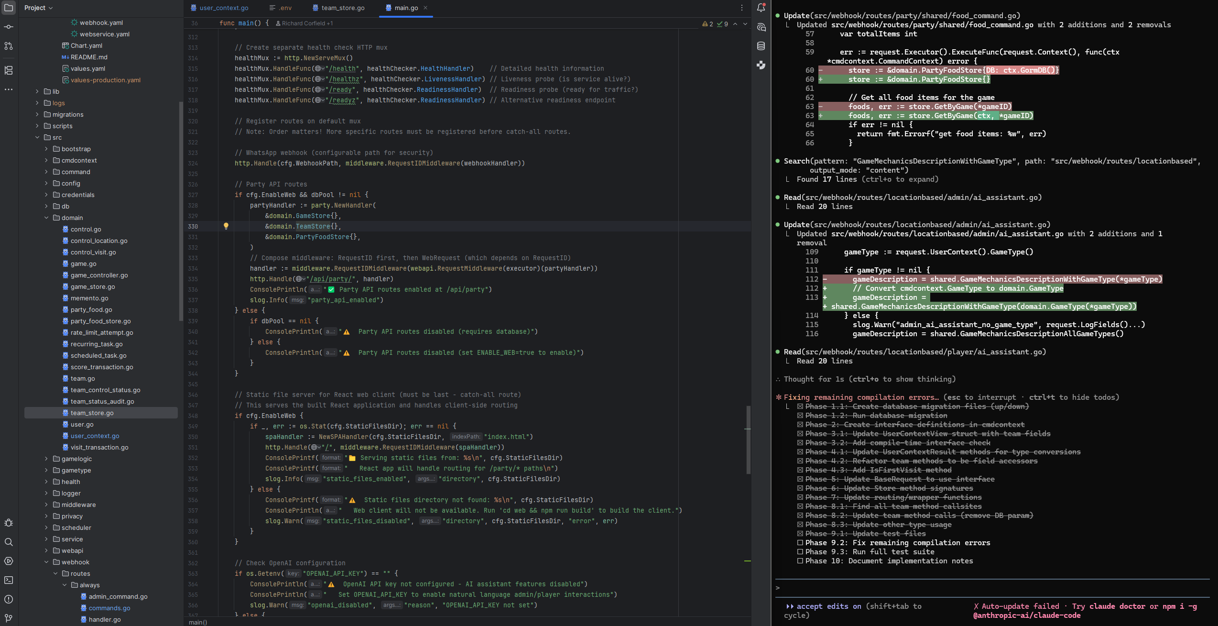Open the Debug tool window bug icon
Viewport: 1218px width, 626px height.
pyautogui.click(x=8, y=523)
